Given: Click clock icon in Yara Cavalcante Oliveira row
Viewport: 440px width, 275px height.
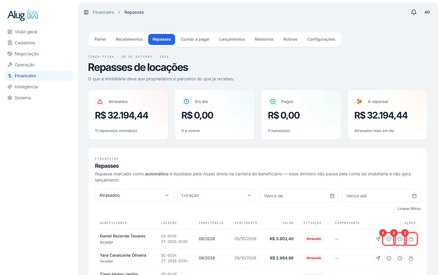Looking at the screenshot, I should [x=400, y=258].
